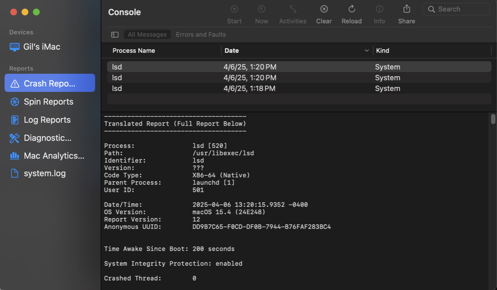Viewport: 497px width, 290px height.
Task: Clear messages with the Clear icon
Action: click(x=324, y=9)
